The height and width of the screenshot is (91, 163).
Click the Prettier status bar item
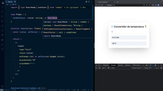[83, 90]
